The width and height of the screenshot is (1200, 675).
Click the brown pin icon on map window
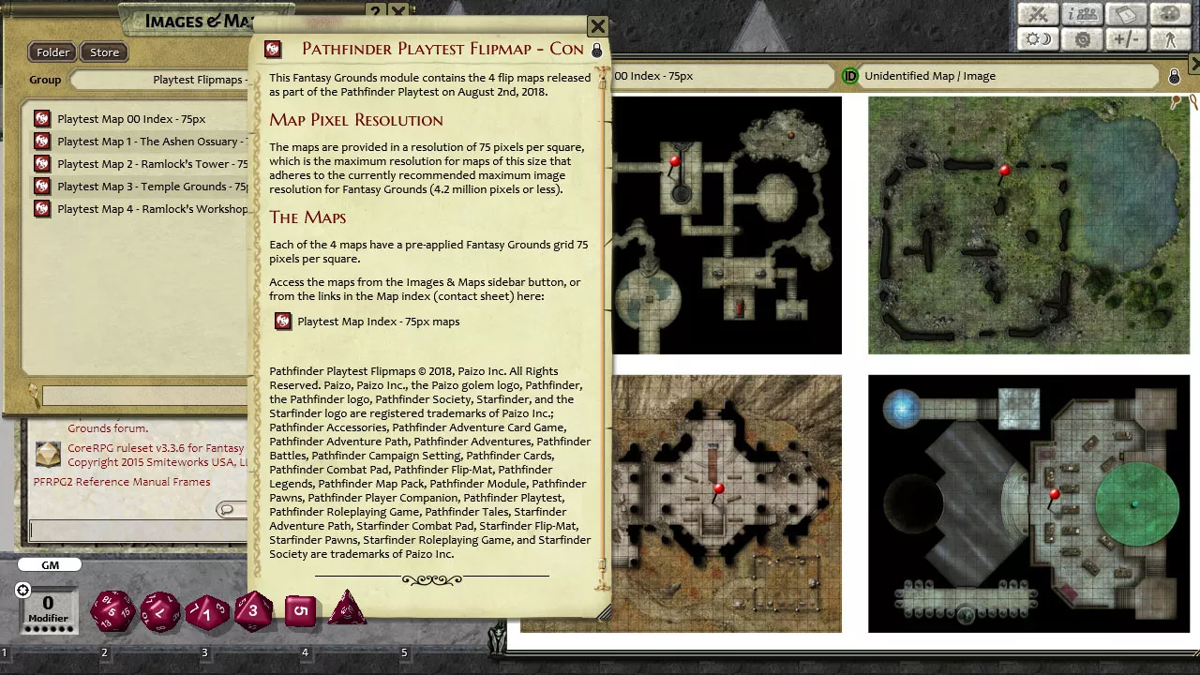point(1175,102)
